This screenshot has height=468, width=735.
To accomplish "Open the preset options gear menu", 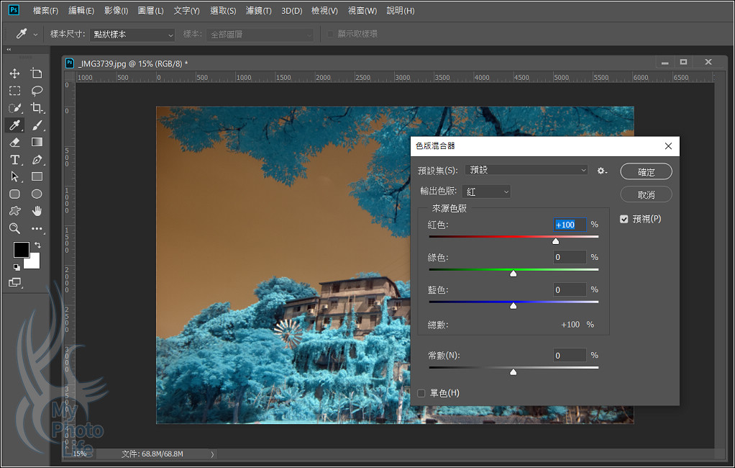I will point(602,171).
